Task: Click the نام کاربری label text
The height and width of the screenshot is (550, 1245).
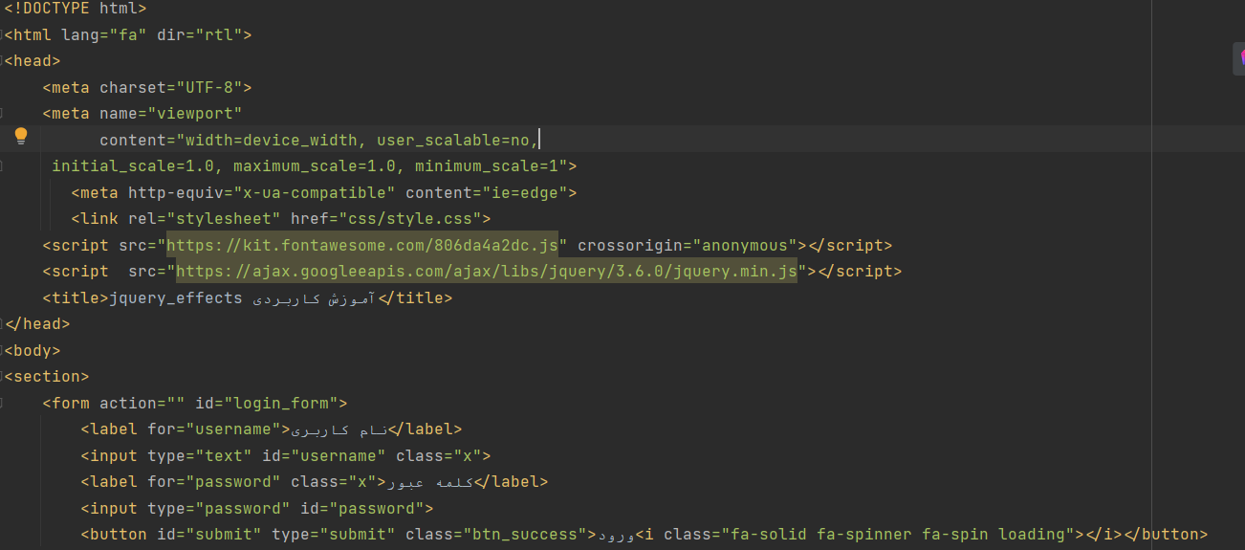Action: tap(339, 429)
